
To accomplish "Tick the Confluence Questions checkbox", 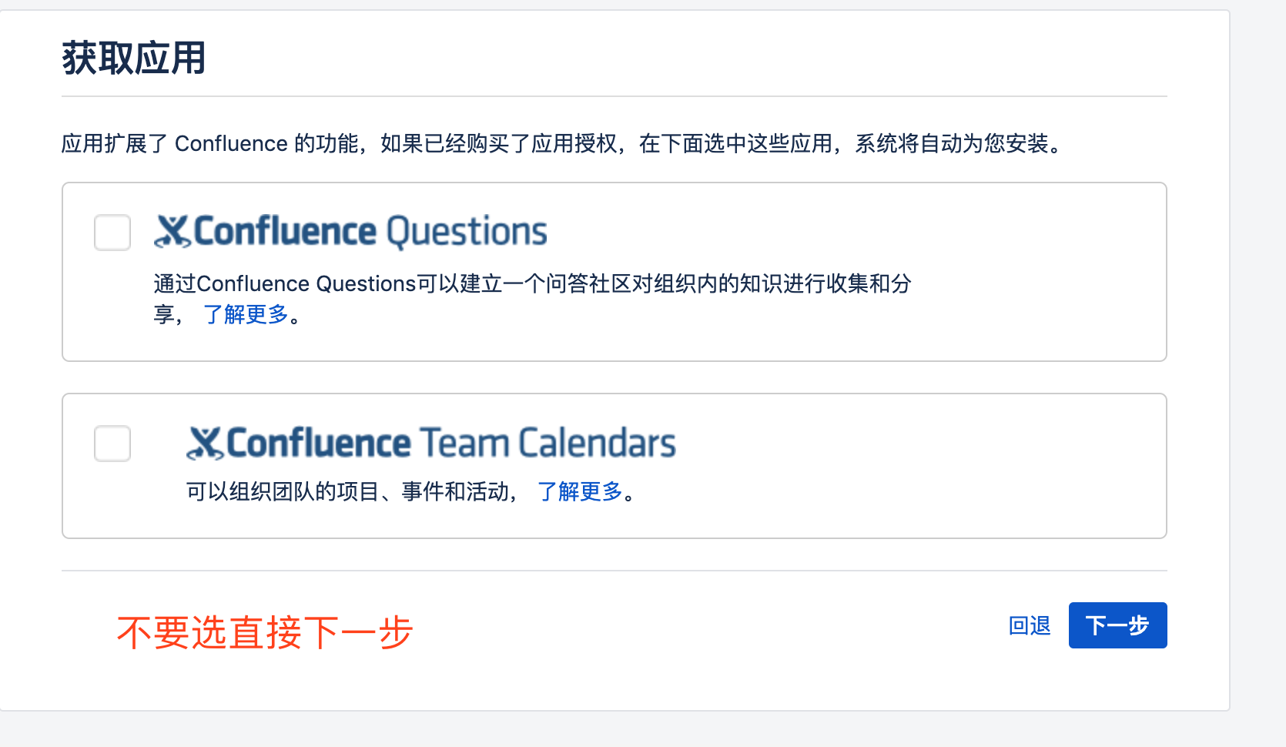I will click(x=112, y=233).
